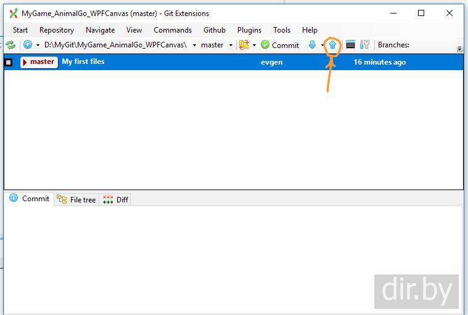Expand the pull options dropdown arrow

[322, 45]
